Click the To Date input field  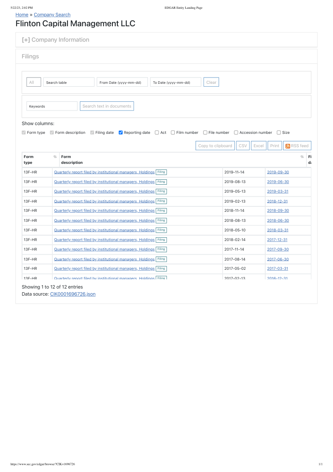pos(176,82)
